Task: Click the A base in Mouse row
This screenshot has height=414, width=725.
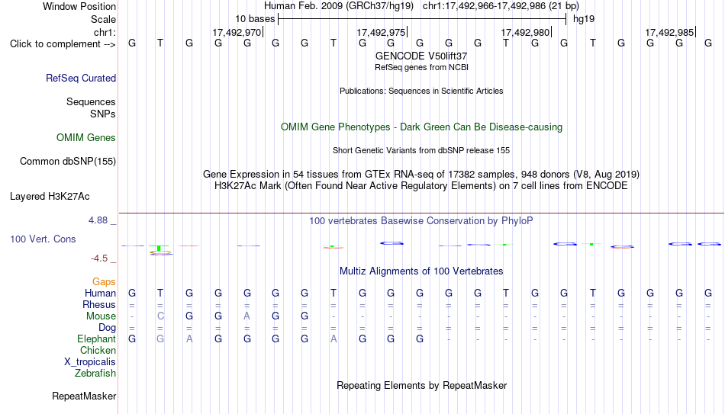Action: 247,316
